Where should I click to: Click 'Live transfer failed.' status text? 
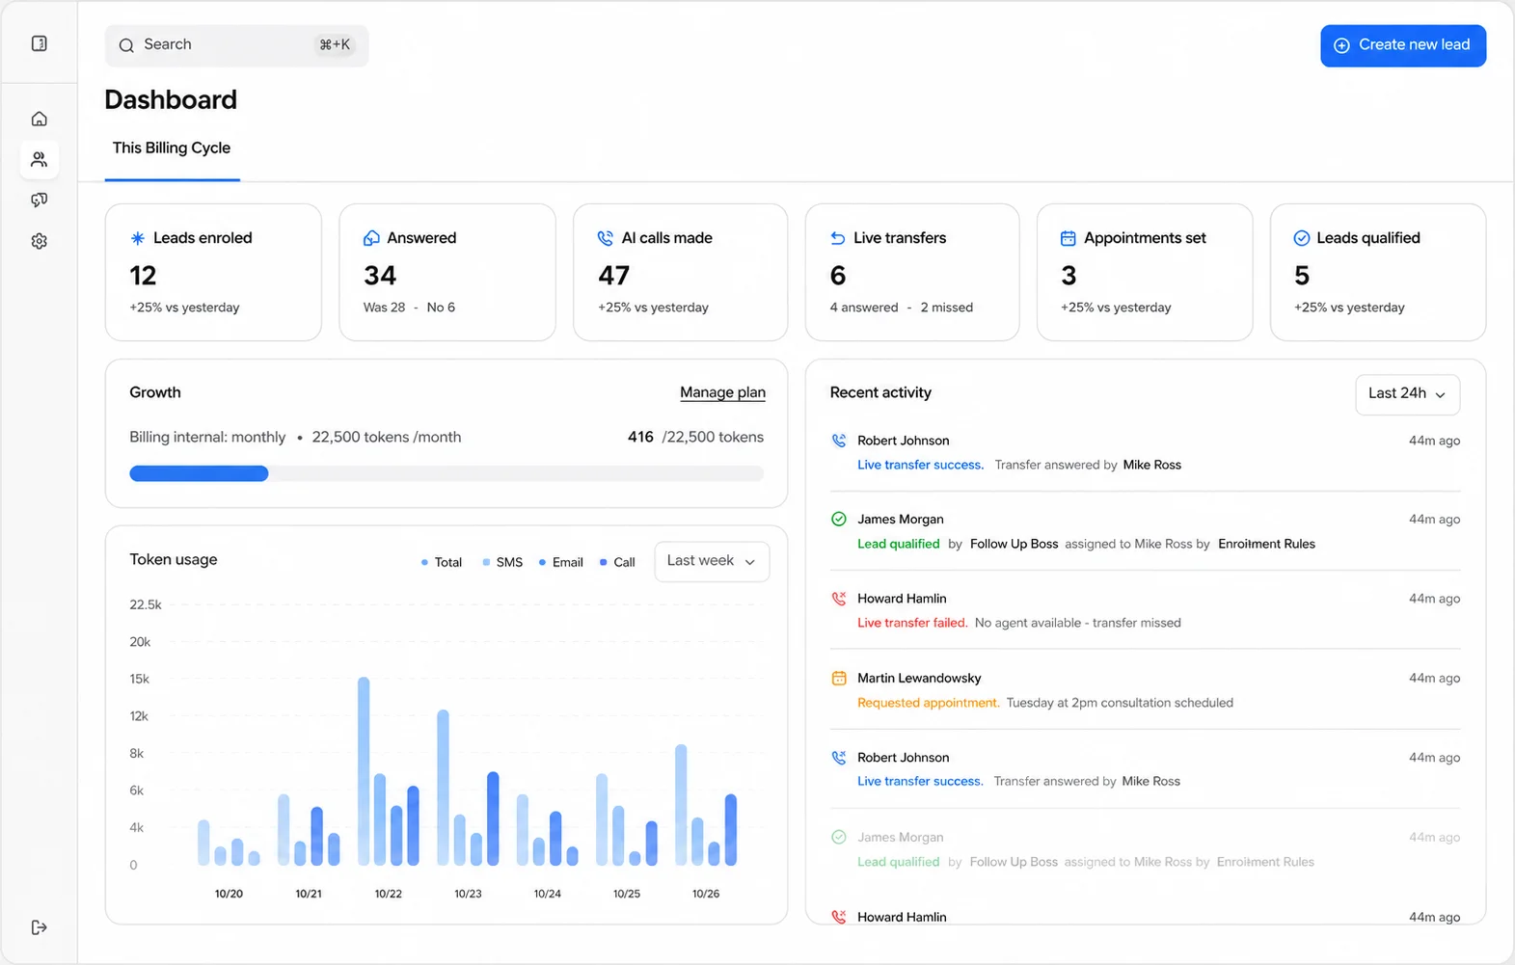912,623
